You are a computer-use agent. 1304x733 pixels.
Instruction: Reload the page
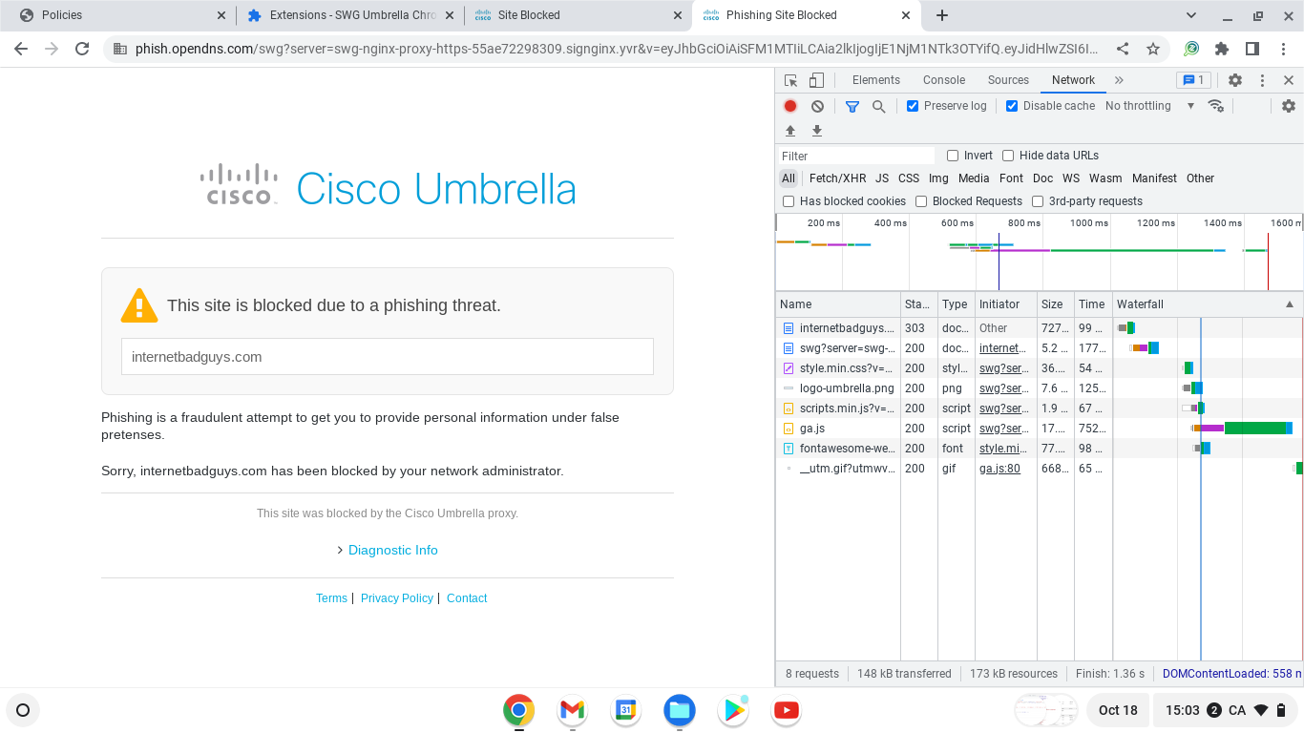[82, 49]
